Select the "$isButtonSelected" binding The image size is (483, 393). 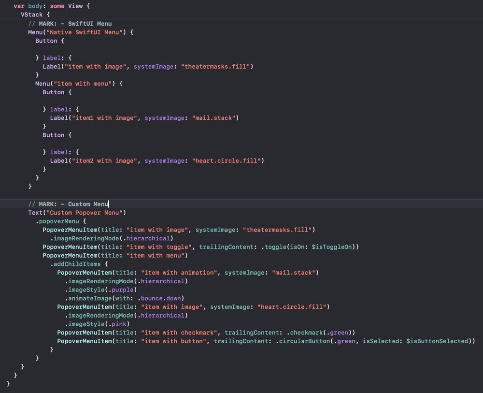(x=437, y=342)
